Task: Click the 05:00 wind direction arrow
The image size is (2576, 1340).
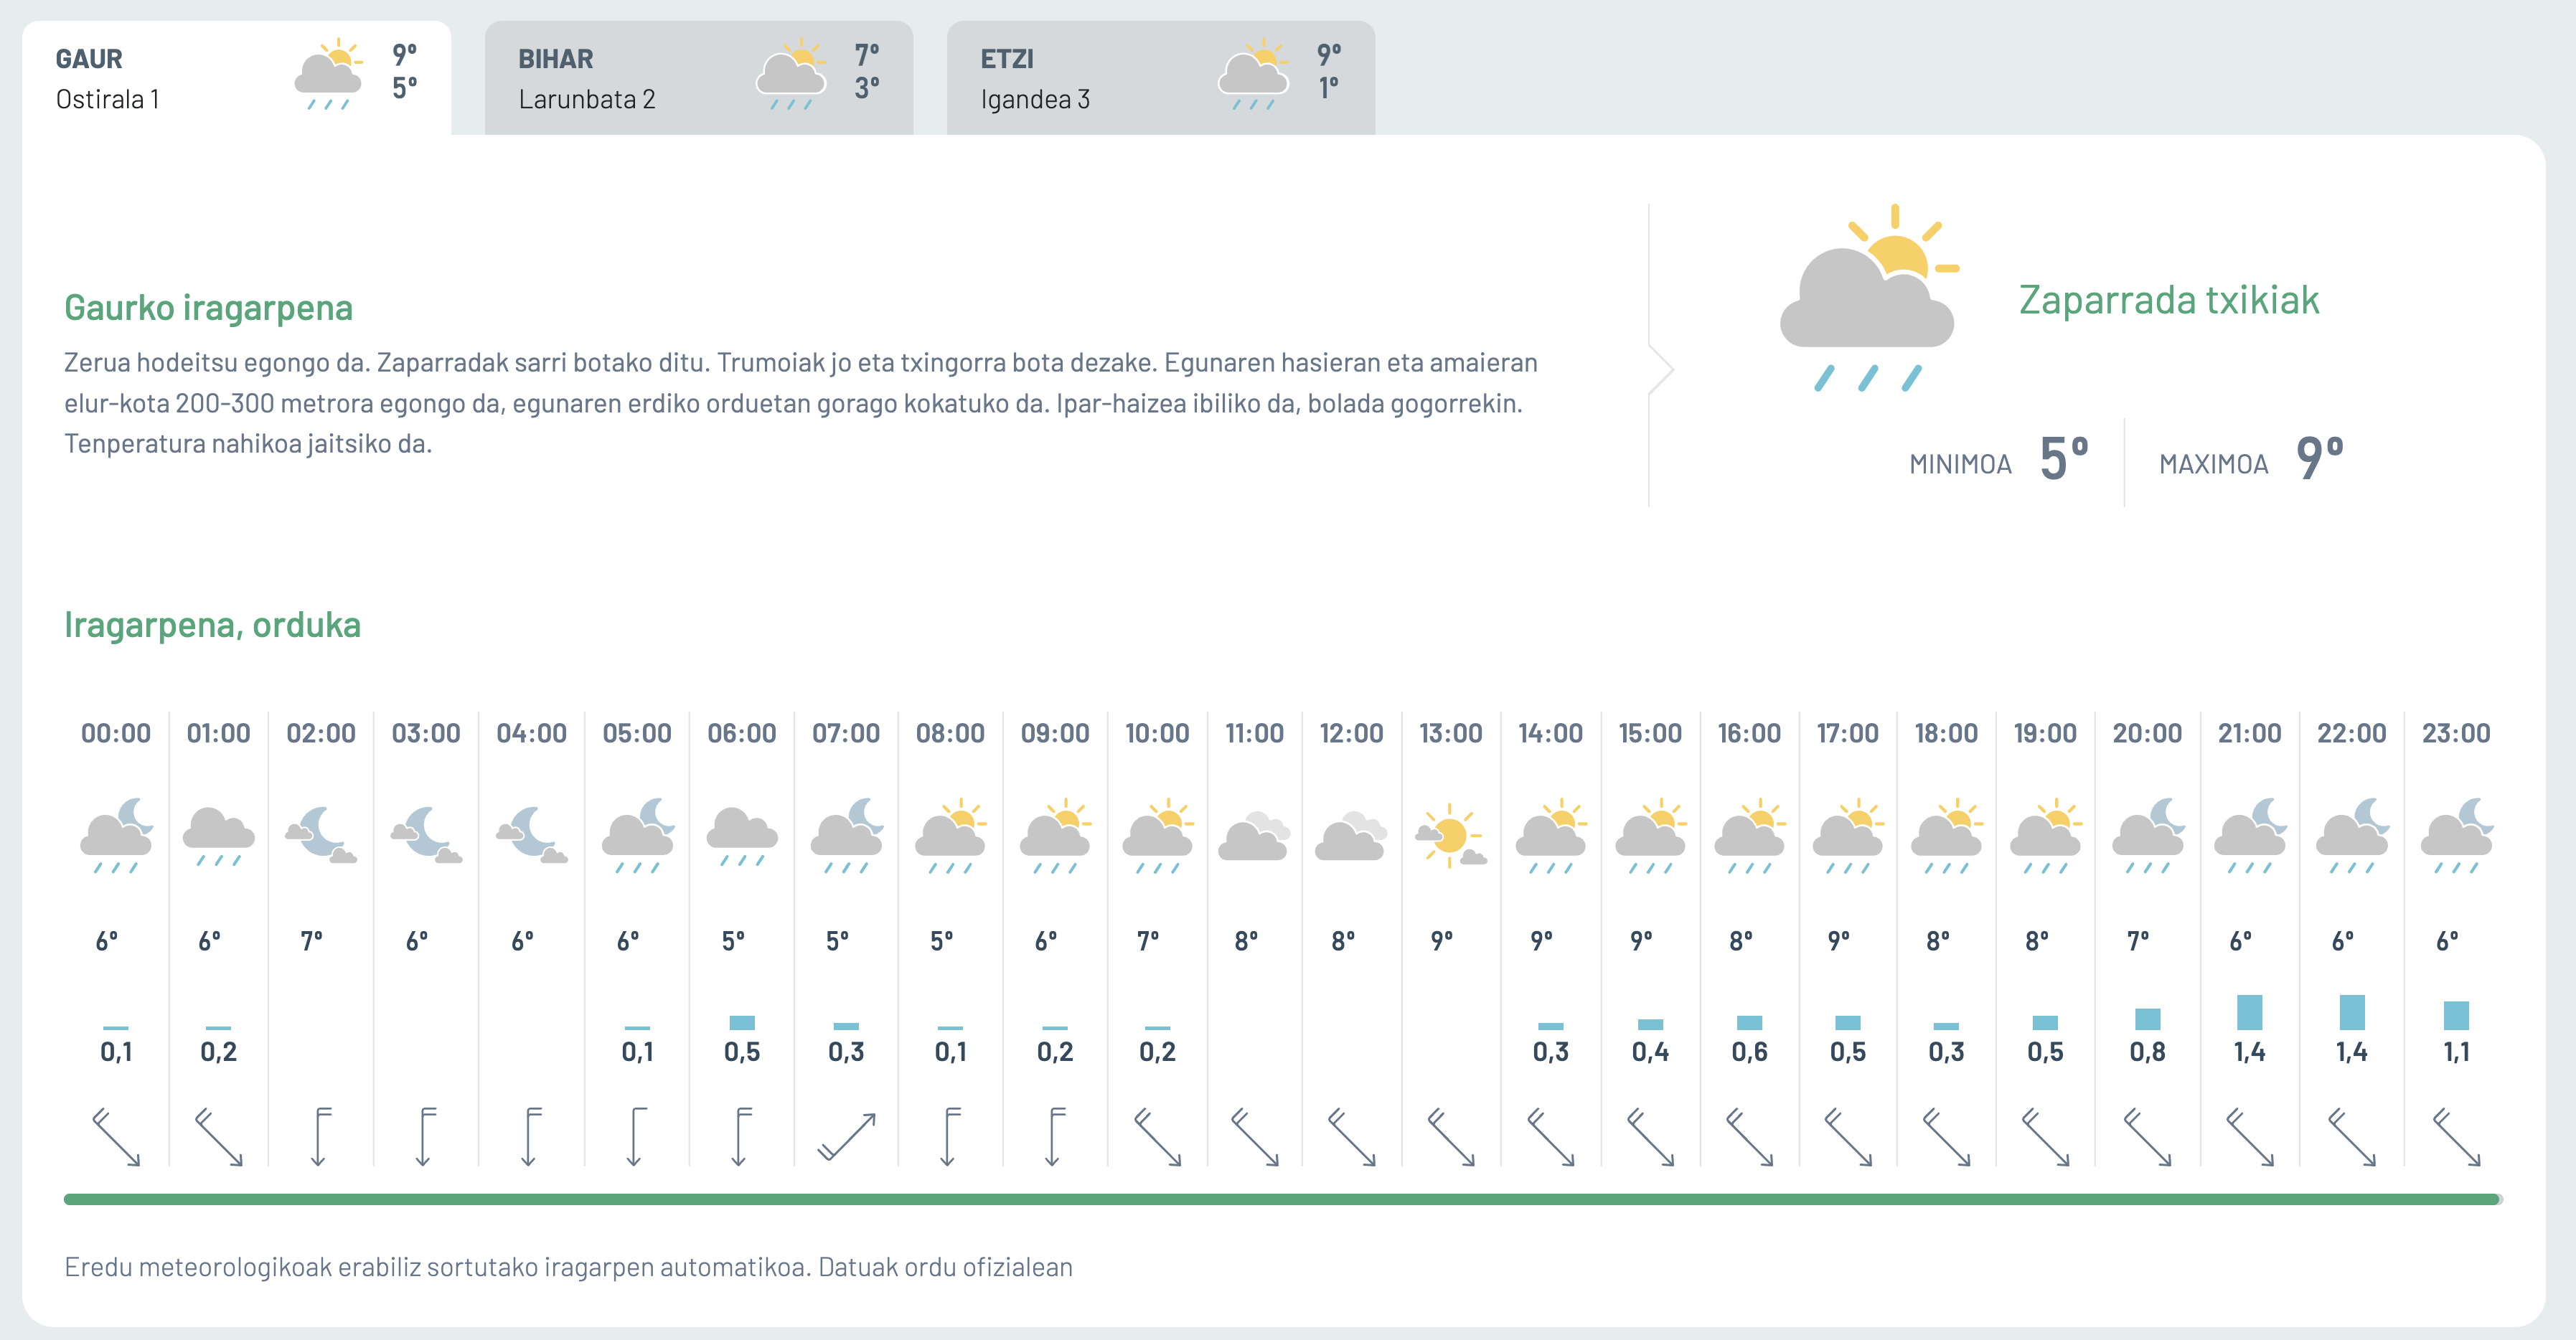Action: click(x=637, y=1137)
